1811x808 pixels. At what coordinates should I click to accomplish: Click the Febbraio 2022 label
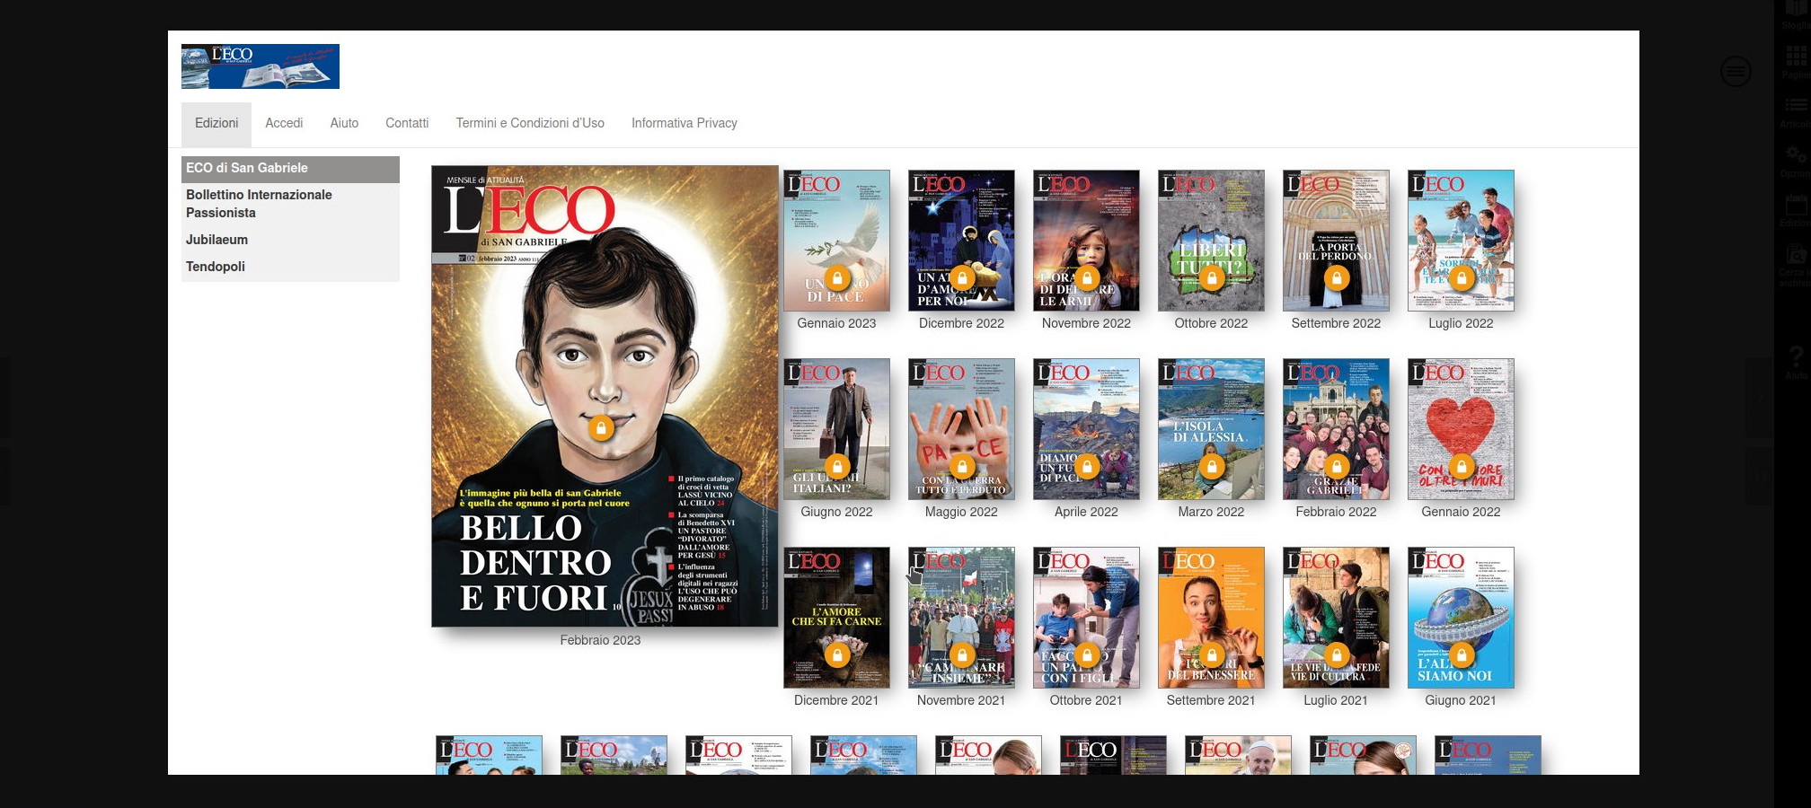(x=1336, y=512)
